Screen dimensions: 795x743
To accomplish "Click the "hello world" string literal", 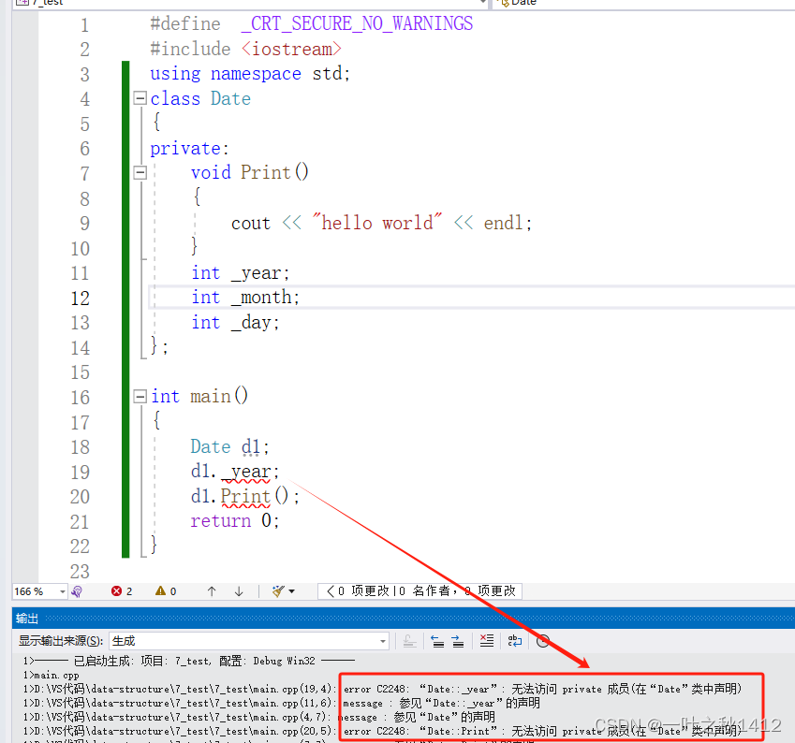I will point(377,223).
